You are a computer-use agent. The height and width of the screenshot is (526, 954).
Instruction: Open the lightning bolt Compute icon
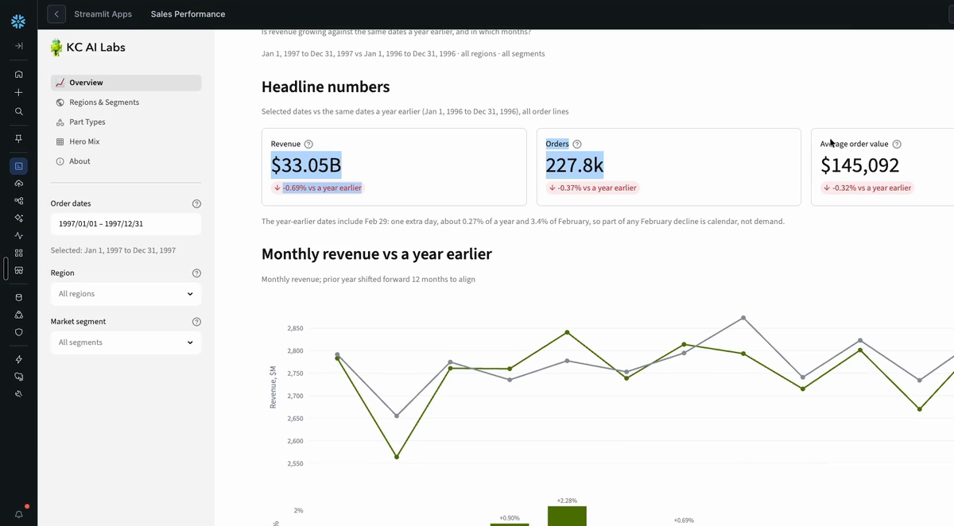click(x=18, y=359)
